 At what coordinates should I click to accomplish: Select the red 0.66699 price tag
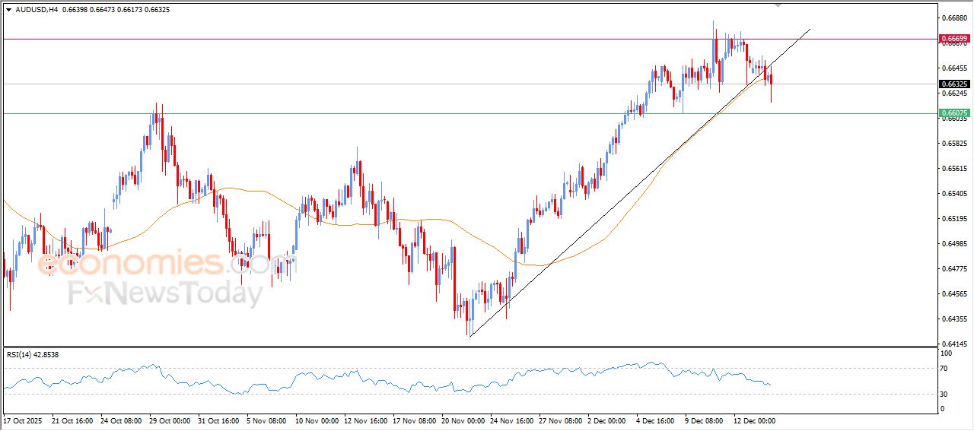(953, 38)
